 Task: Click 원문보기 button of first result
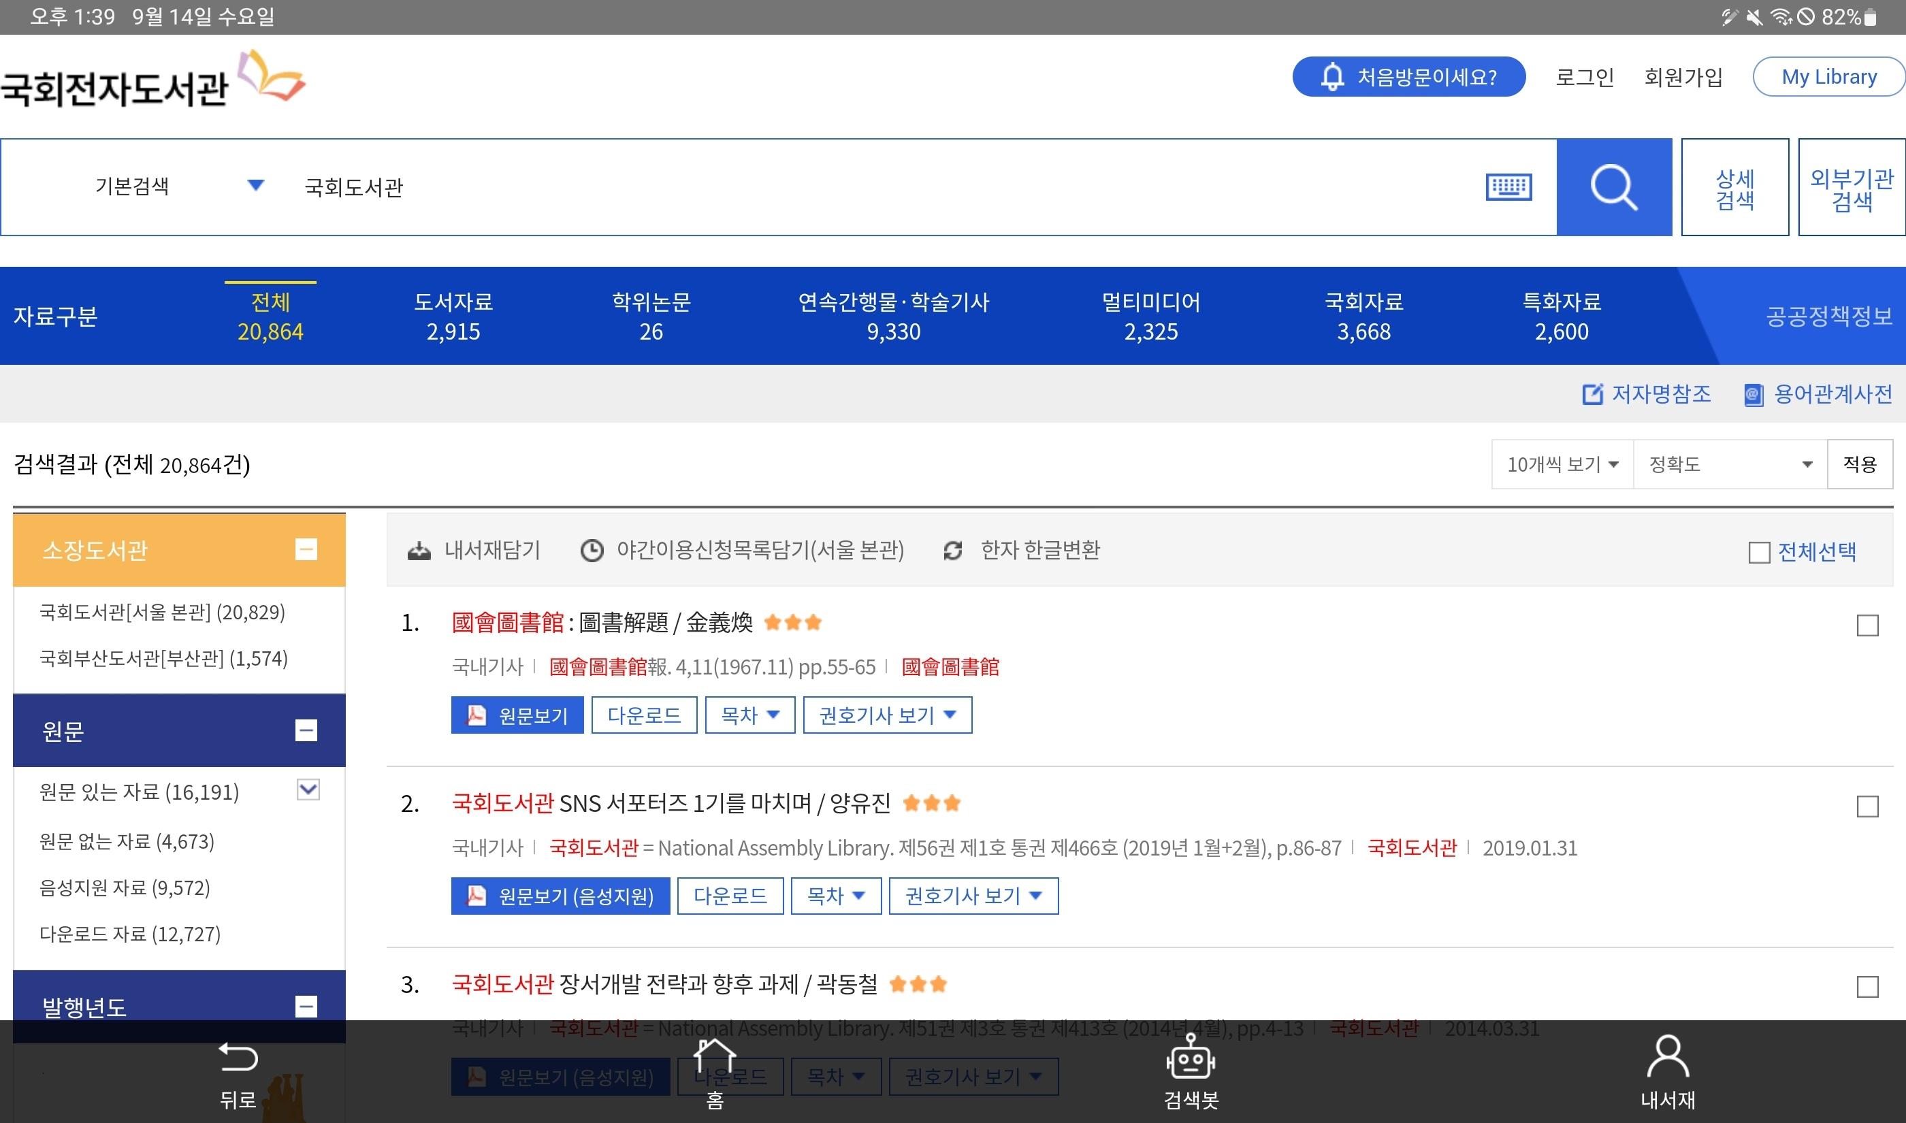pos(517,715)
